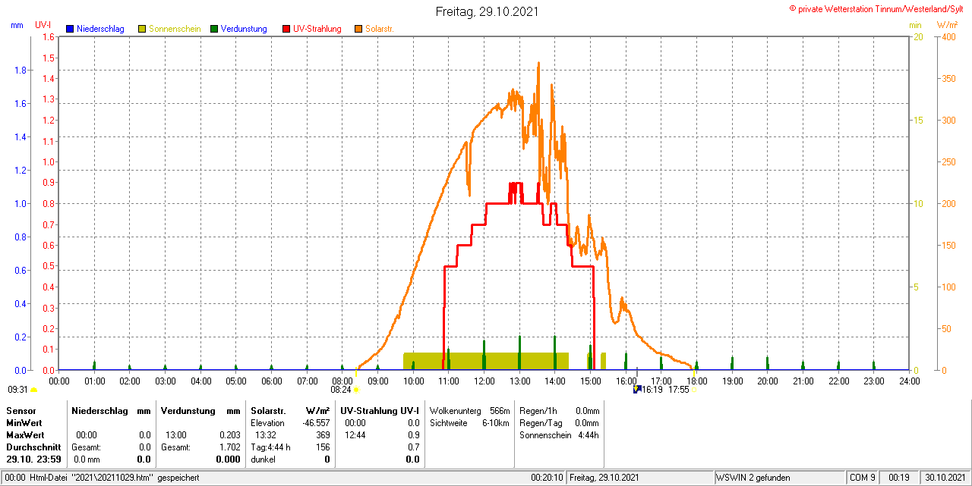
Task: Click the min axis unit label
Action: pos(915,25)
